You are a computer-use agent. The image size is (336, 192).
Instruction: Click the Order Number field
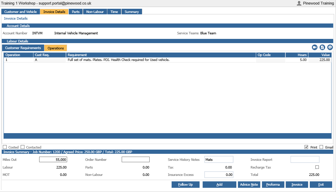[x=136, y=159]
